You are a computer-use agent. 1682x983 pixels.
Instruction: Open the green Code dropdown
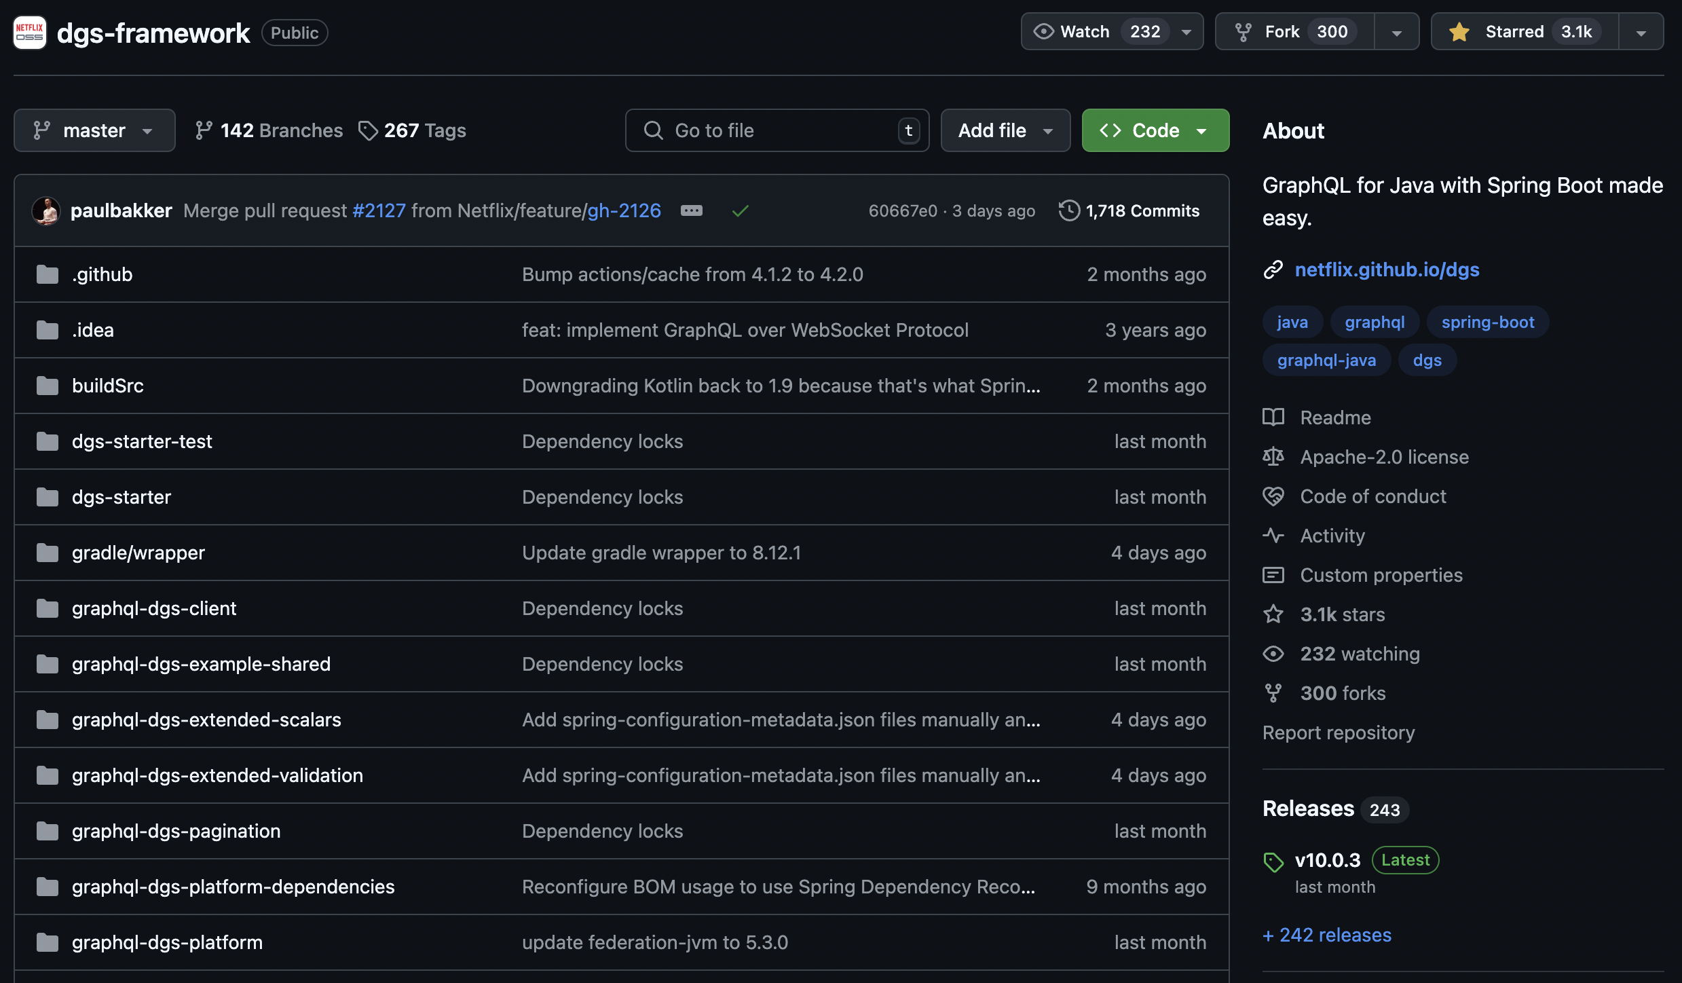pos(1155,130)
